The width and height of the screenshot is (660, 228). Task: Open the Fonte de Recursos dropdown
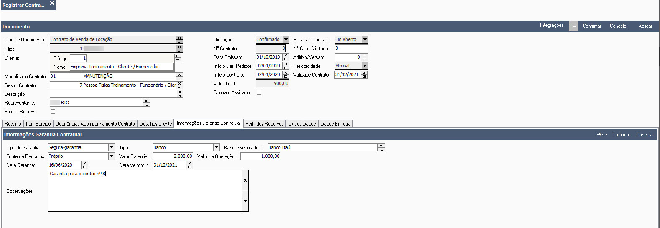(112, 156)
